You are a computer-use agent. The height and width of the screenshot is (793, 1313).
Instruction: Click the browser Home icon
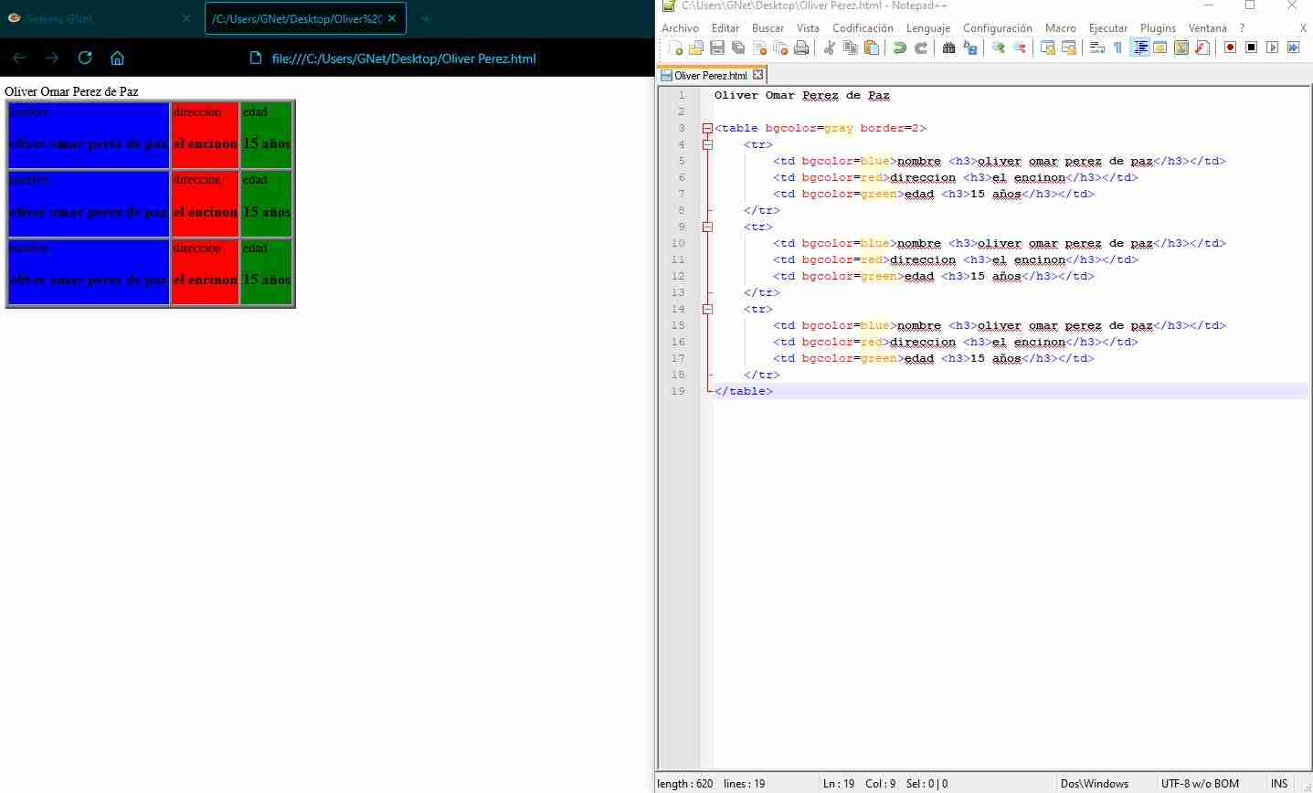(x=117, y=58)
